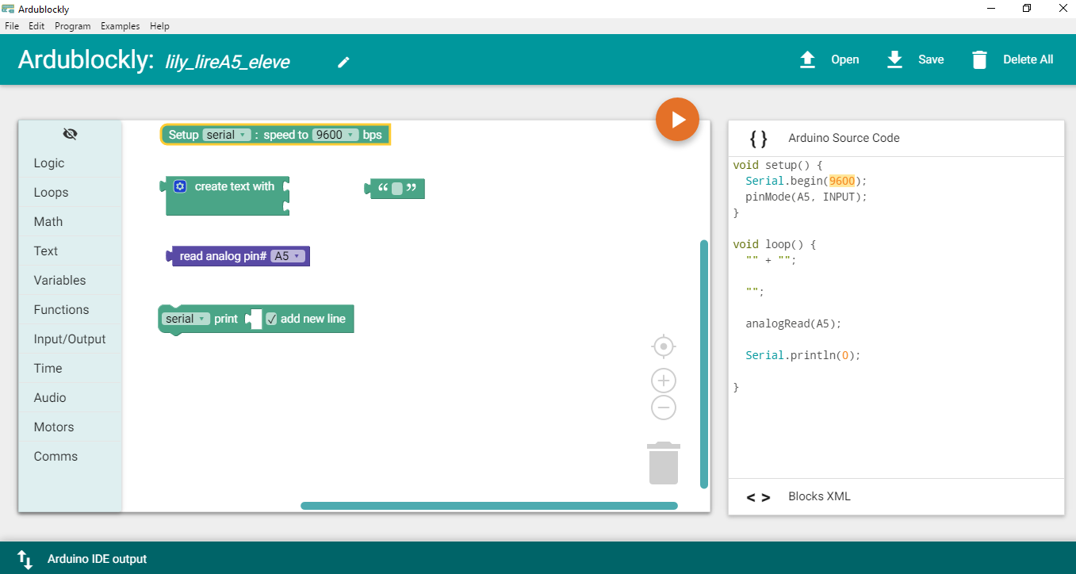Click the Save button
Image resolution: width=1076 pixels, height=574 pixels.
pos(915,59)
